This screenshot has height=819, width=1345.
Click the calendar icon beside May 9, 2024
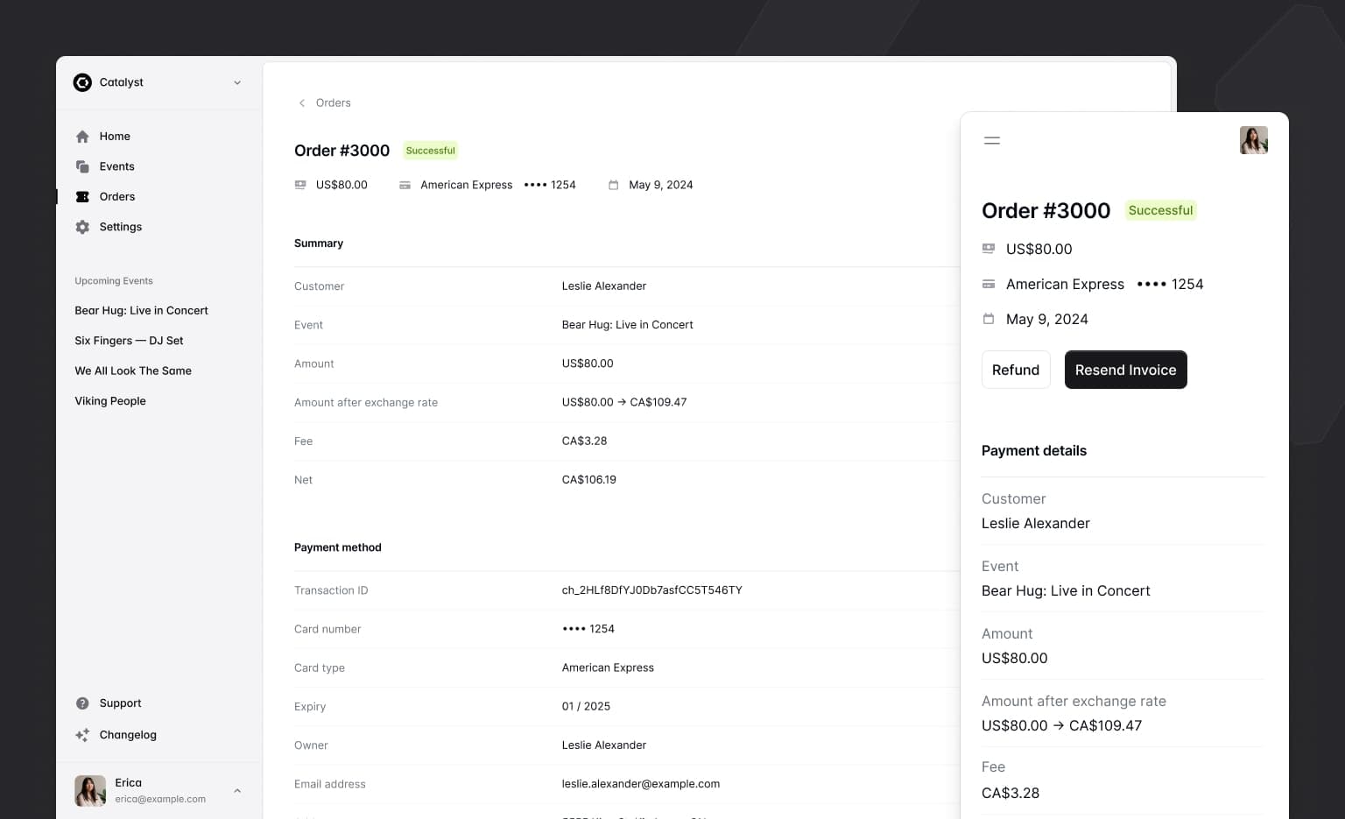(613, 185)
